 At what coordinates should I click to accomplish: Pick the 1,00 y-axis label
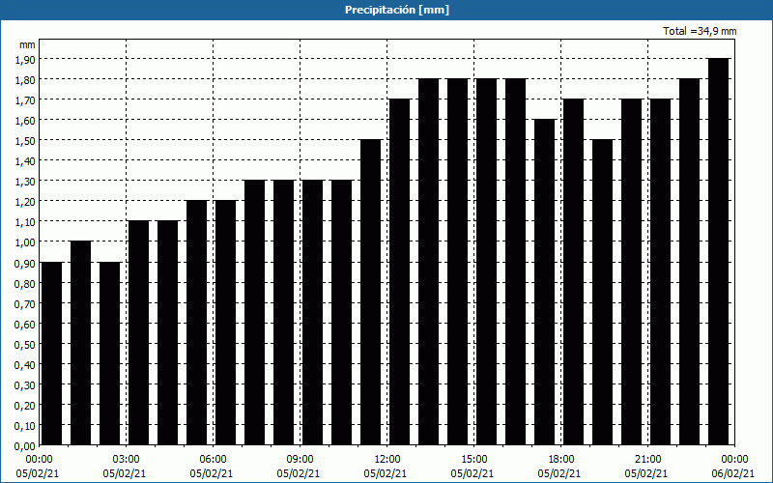click(25, 242)
